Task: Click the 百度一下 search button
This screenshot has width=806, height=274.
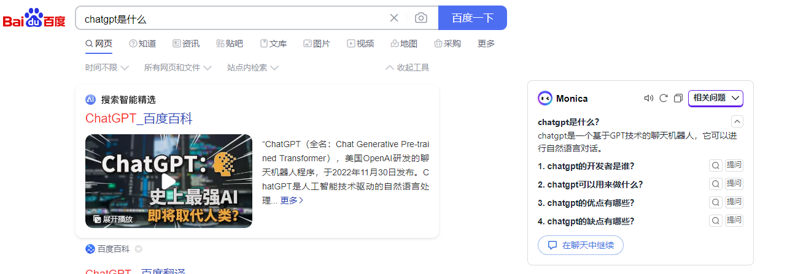Action: 473,18
